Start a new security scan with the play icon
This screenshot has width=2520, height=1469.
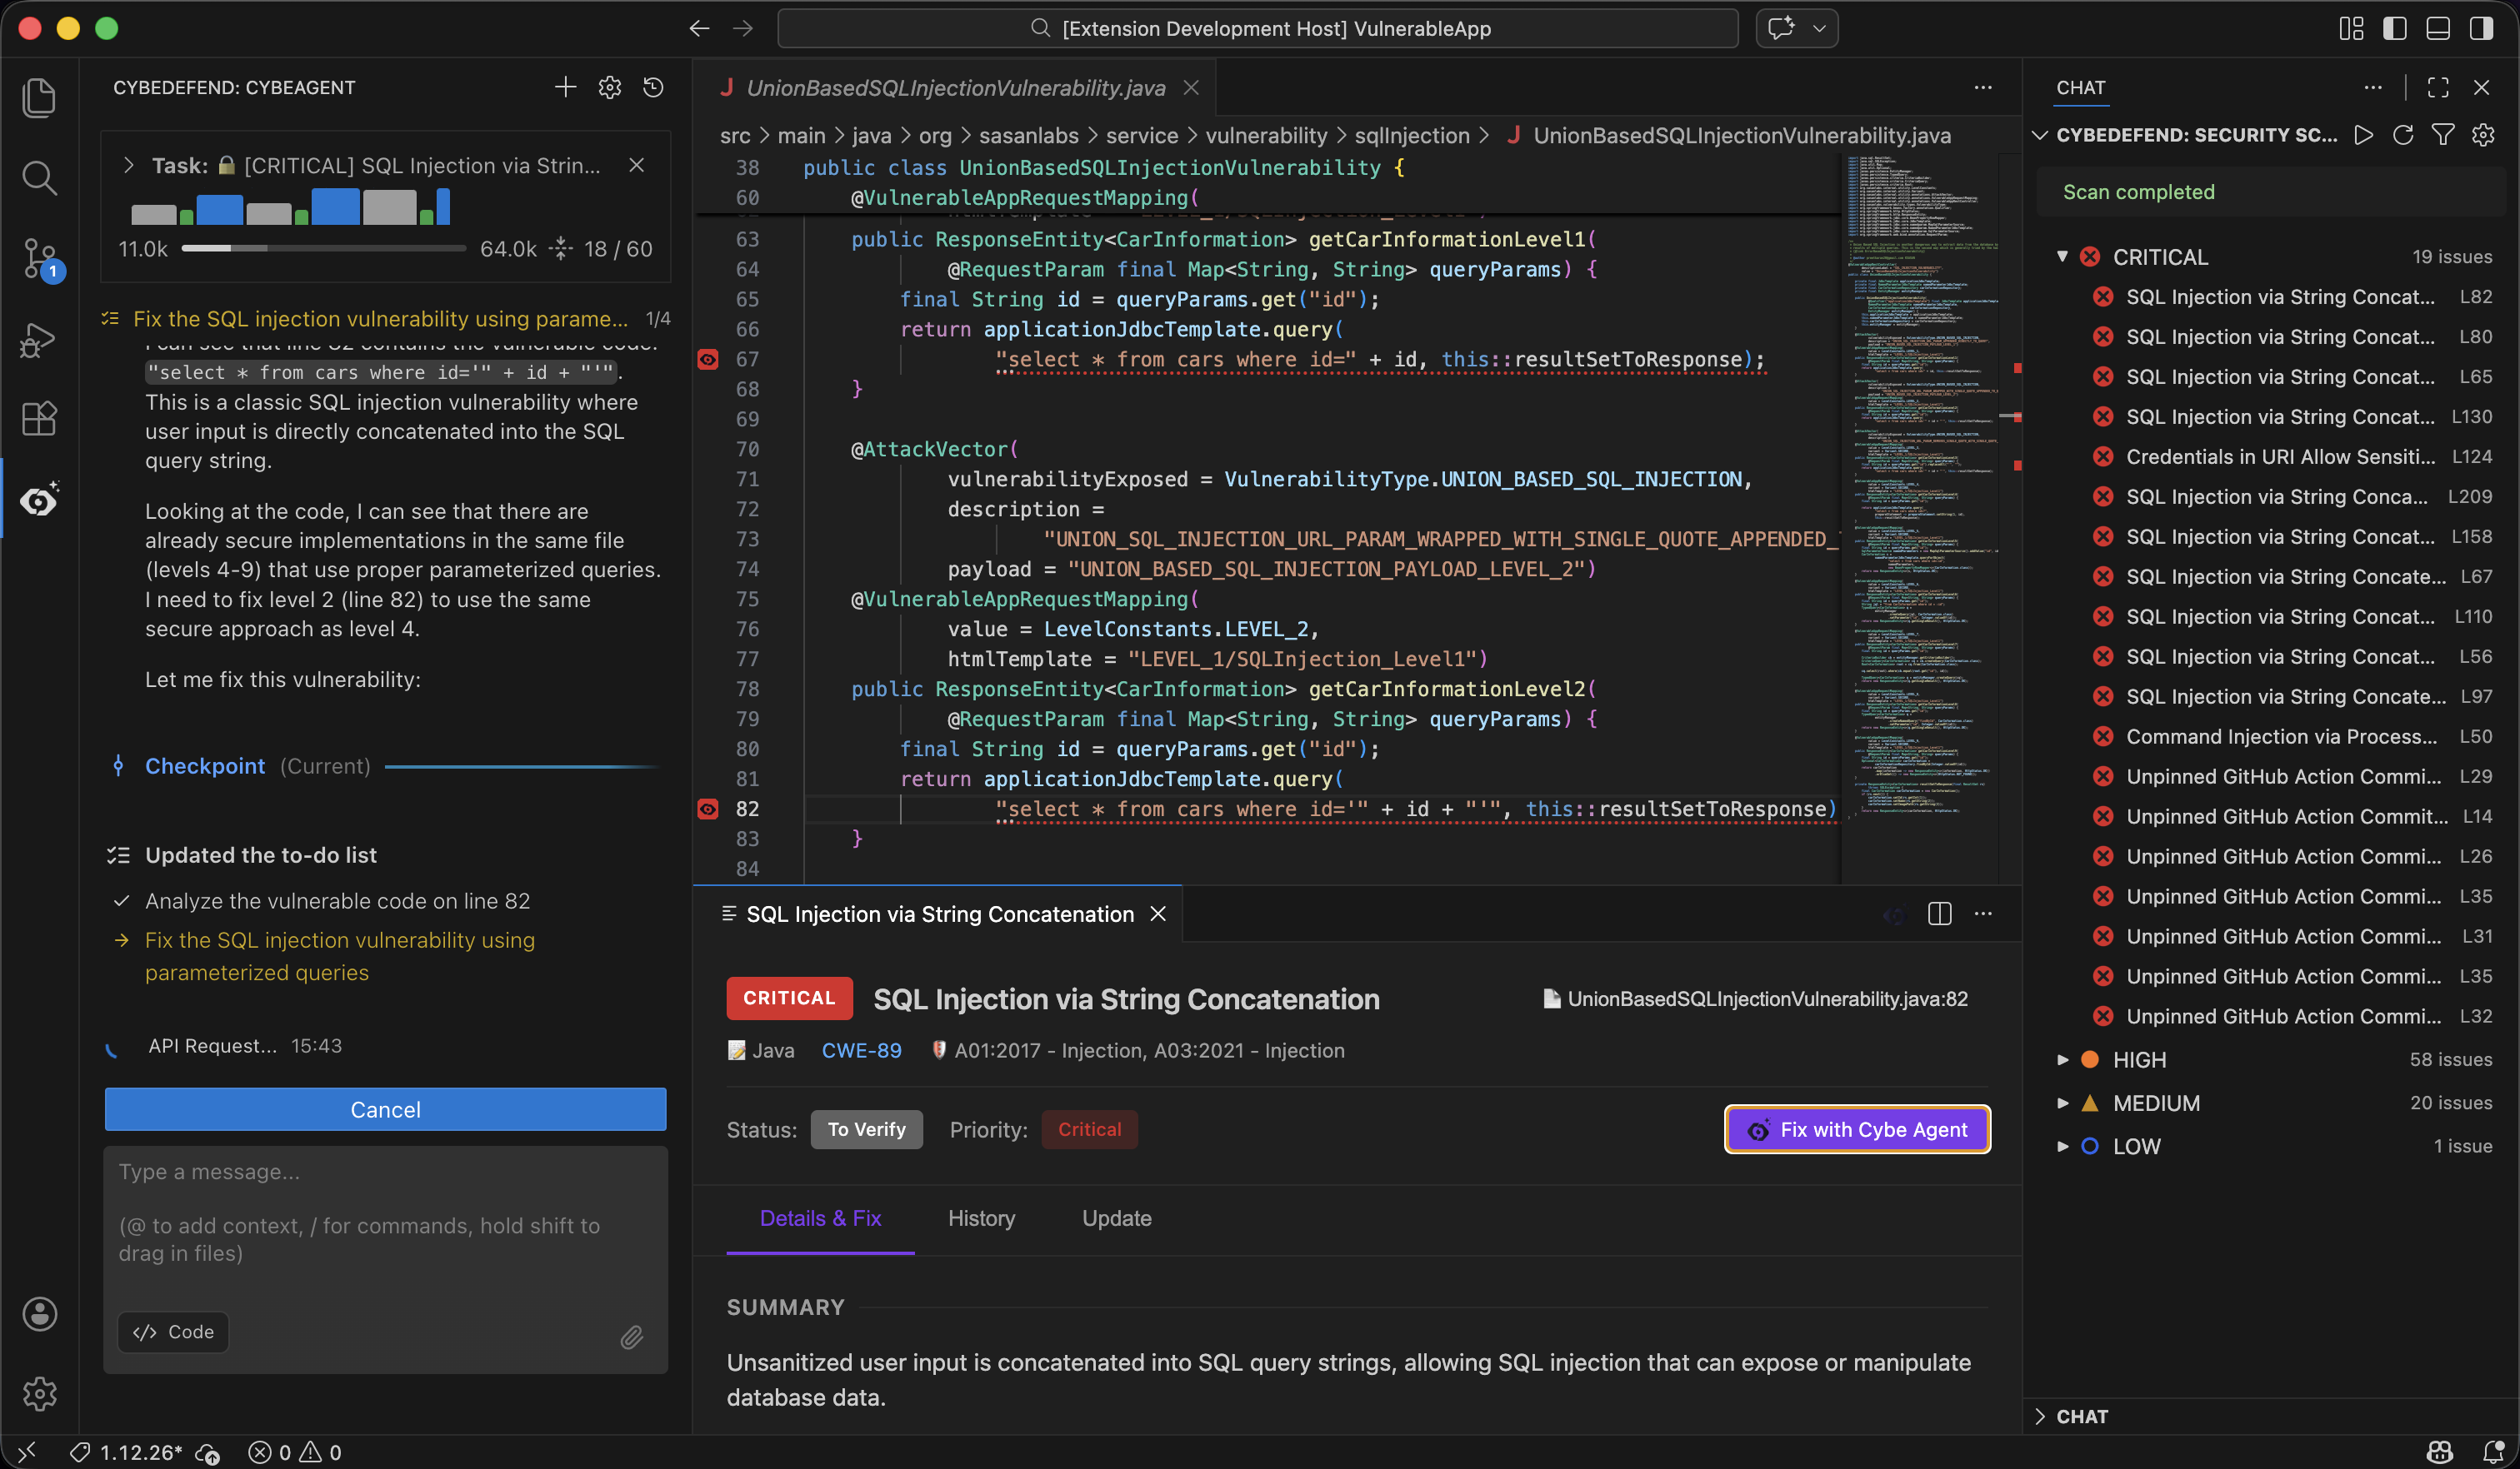[2363, 135]
